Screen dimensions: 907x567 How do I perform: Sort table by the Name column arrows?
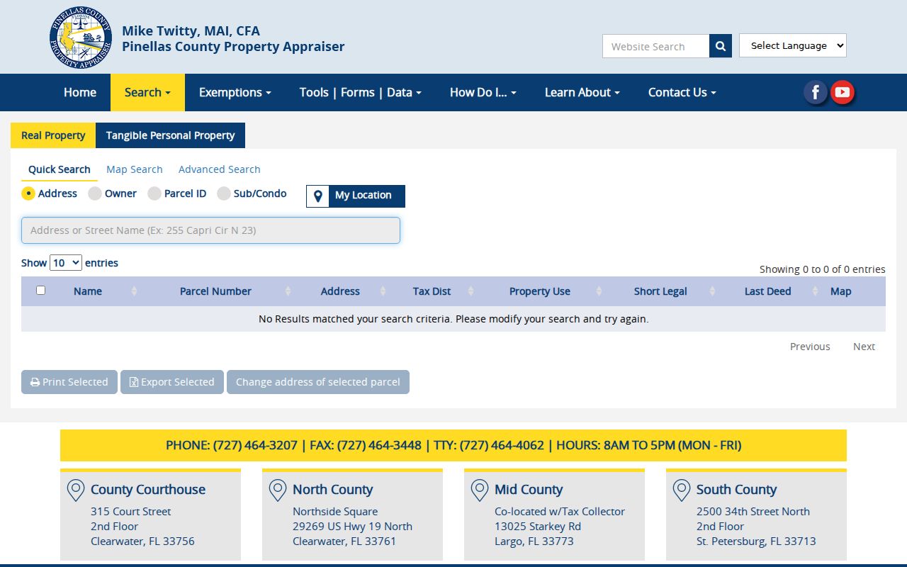click(x=134, y=291)
